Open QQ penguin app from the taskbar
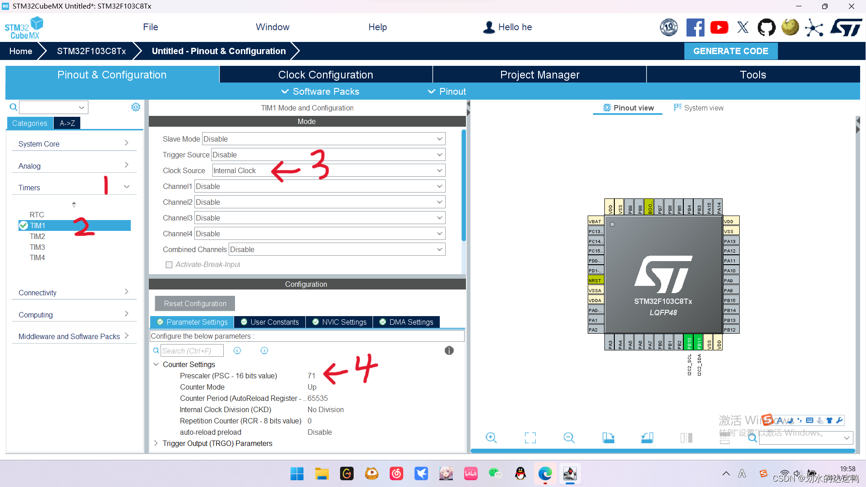The width and height of the screenshot is (866, 487). pos(520,473)
